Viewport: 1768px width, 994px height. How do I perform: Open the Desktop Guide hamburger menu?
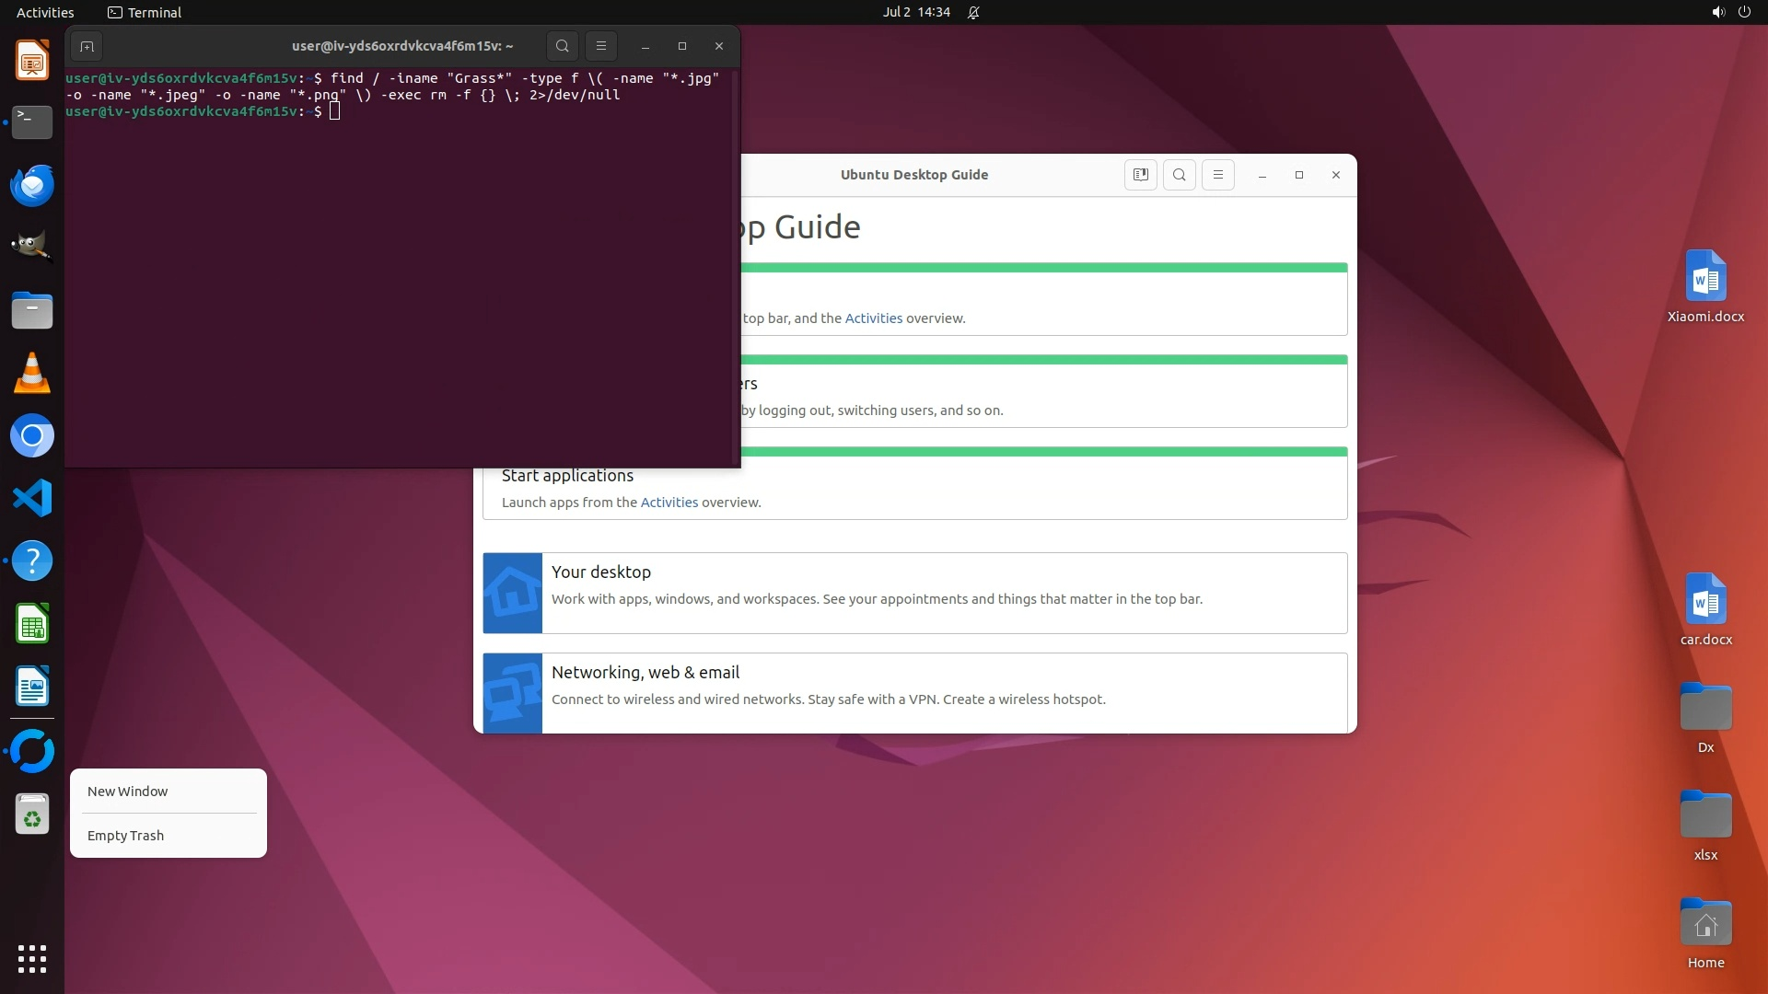(1218, 175)
